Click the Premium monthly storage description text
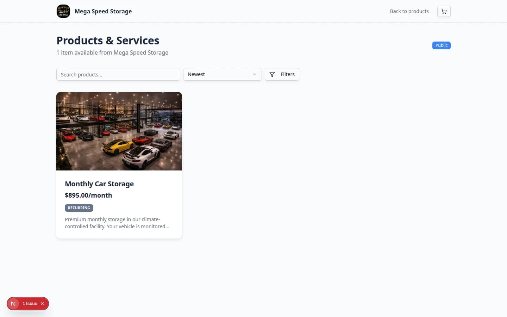 coord(117,223)
